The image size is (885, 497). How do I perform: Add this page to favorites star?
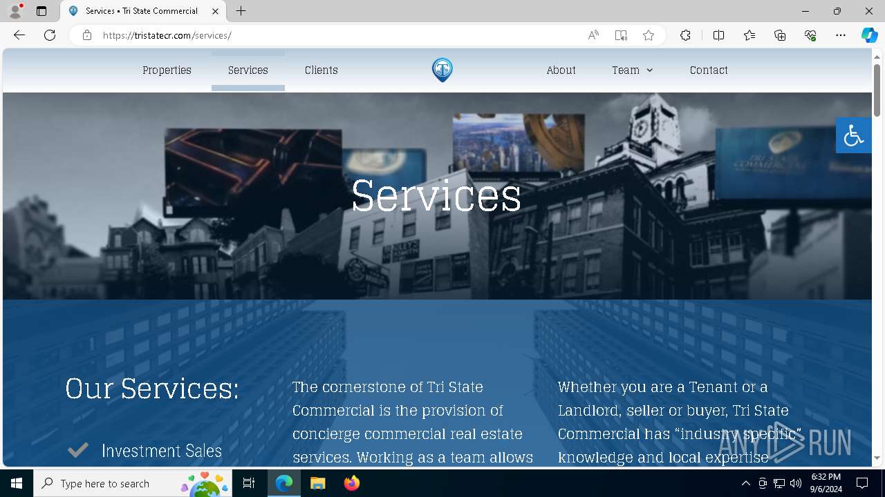point(649,35)
